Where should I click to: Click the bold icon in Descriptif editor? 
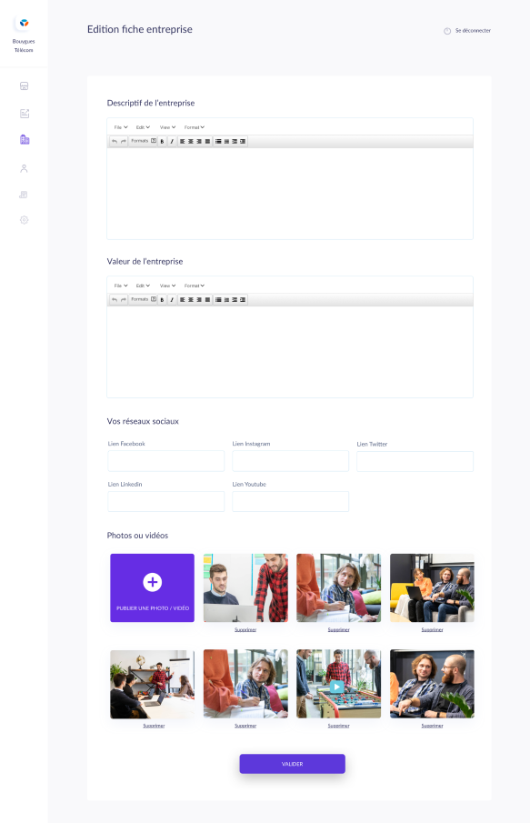162,141
